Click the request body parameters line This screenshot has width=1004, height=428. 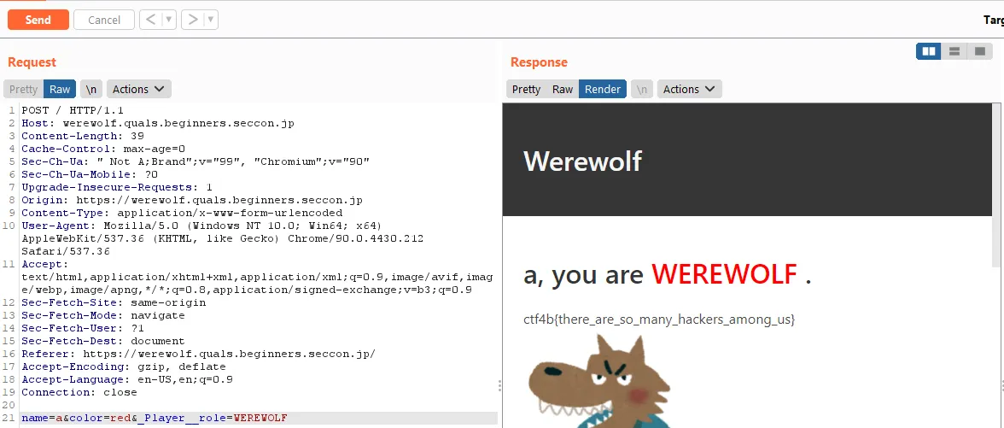[155, 418]
